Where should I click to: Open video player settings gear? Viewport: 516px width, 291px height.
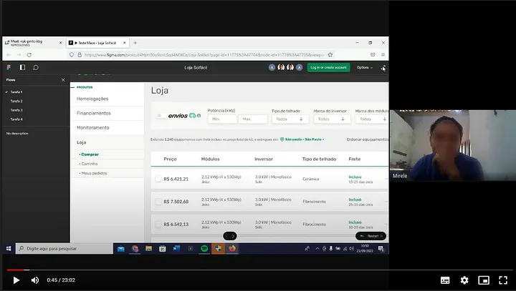(464, 280)
